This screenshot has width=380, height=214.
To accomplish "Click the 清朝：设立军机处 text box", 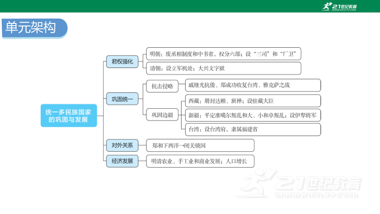I will tap(224, 68).
